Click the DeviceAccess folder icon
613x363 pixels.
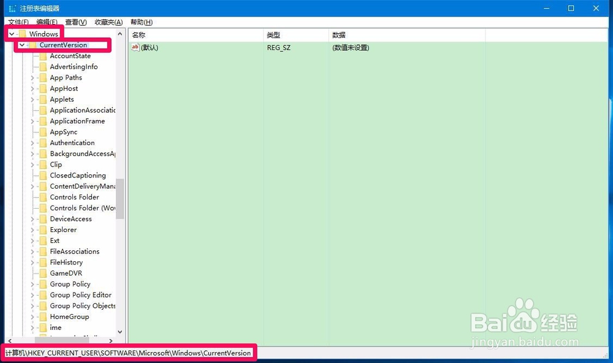[x=43, y=219]
